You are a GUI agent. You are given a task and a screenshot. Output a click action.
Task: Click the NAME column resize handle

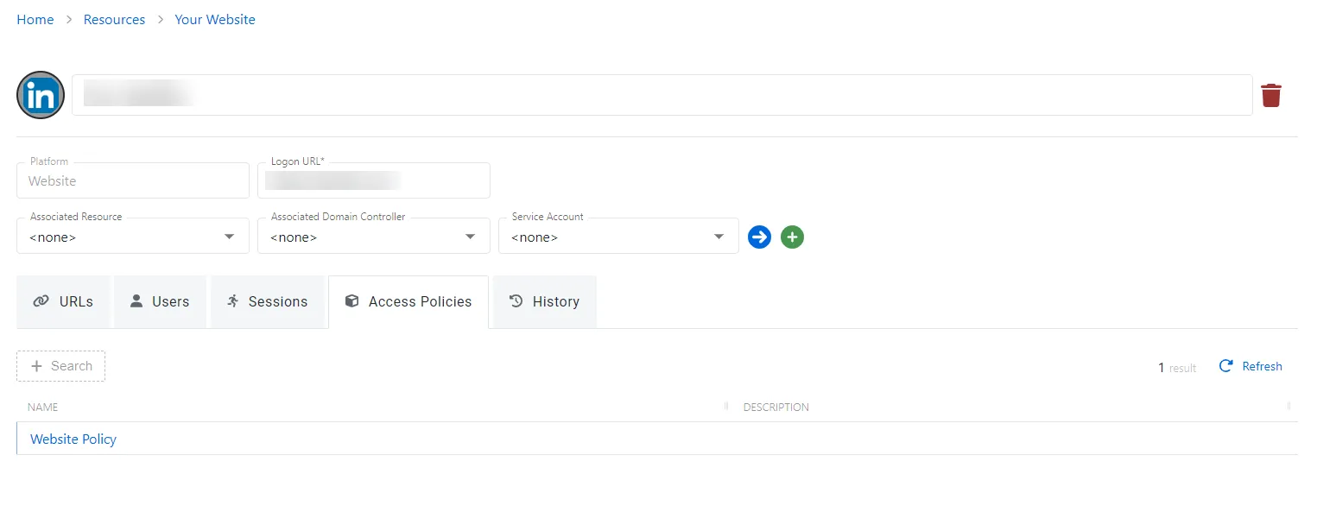point(726,406)
